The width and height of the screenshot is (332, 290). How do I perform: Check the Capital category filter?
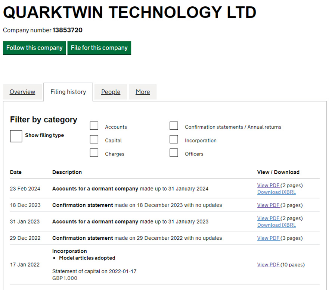click(94, 139)
